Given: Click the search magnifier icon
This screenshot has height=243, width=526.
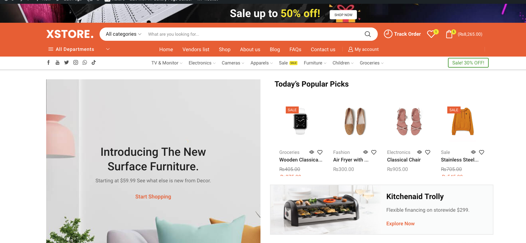Looking at the screenshot, I should 368,34.
